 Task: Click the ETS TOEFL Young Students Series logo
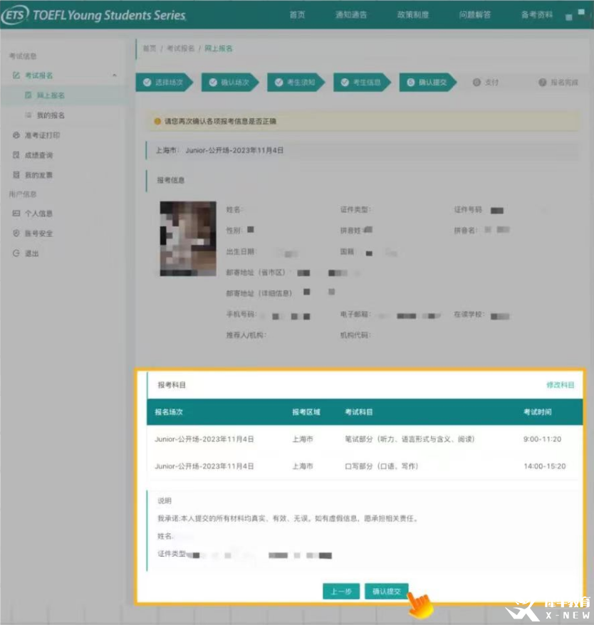pyautogui.click(x=95, y=15)
